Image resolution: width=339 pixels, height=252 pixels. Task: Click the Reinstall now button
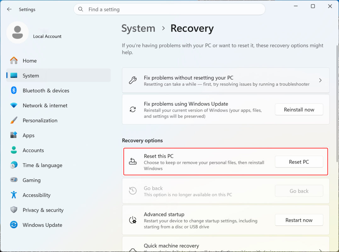[x=299, y=109]
